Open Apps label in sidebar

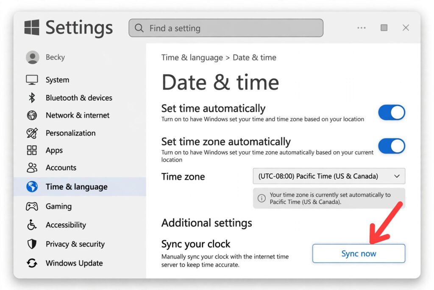point(54,151)
